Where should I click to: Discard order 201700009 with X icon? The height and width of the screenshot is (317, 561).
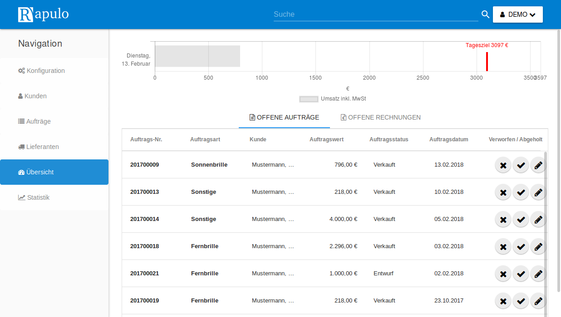pos(503,165)
